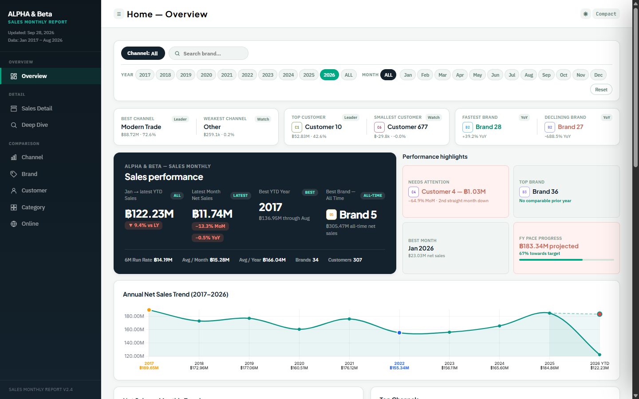The width and height of the screenshot is (639, 399).
Task: Open Overview page in sidebar
Action: click(51, 76)
